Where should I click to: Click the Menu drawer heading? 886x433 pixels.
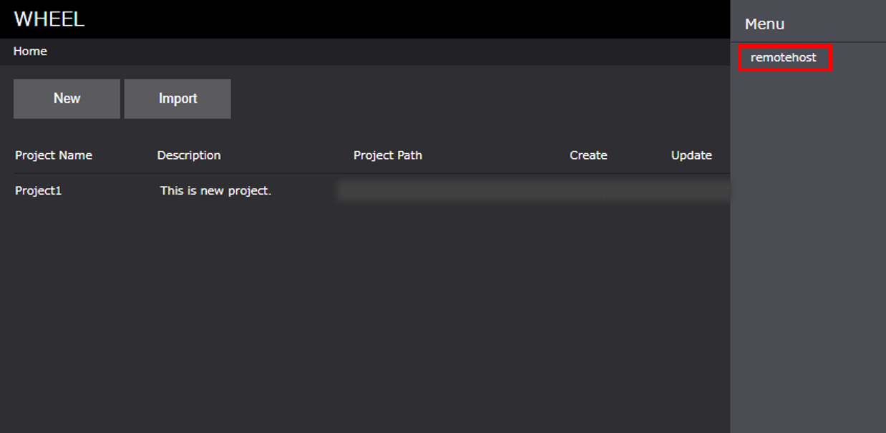click(x=764, y=24)
